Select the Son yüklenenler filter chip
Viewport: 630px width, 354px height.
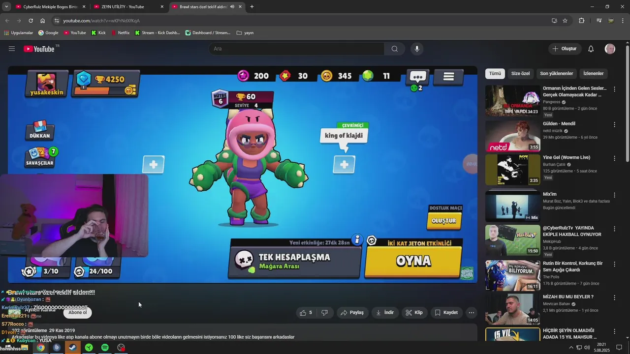[x=557, y=73]
